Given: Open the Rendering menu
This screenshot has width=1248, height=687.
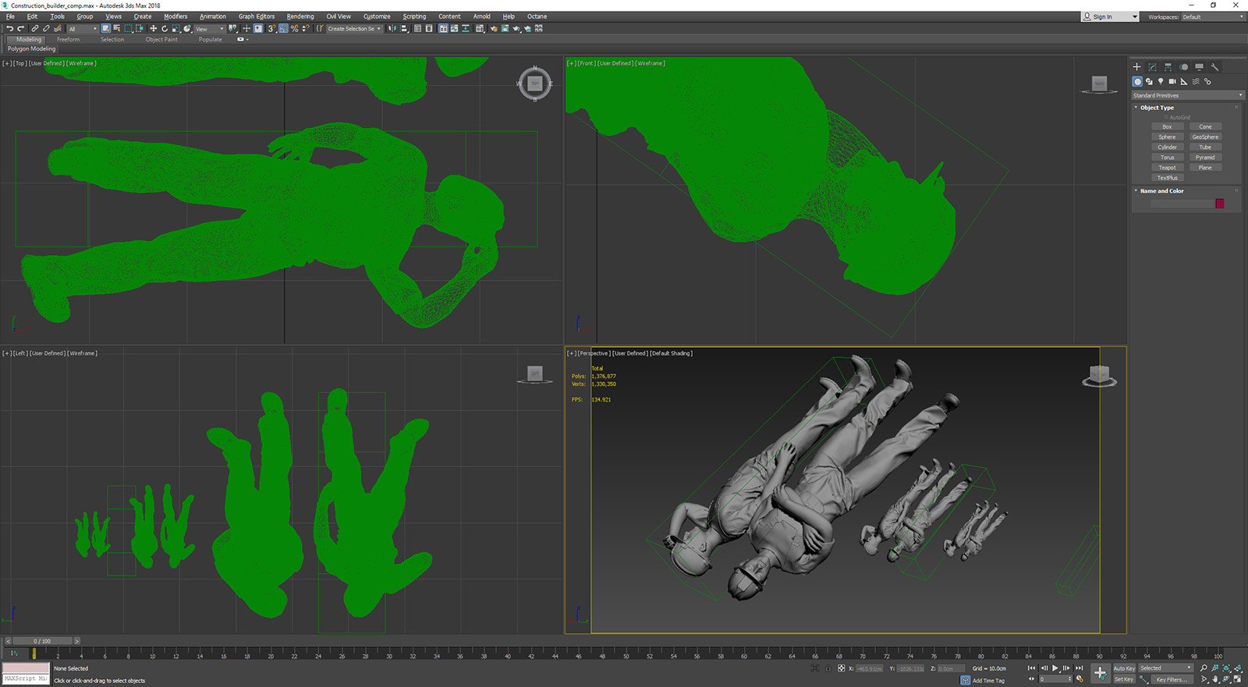Looking at the screenshot, I should pyautogui.click(x=300, y=16).
